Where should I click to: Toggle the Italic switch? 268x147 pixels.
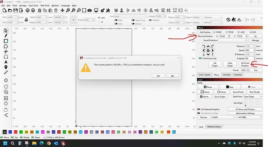[116, 24]
